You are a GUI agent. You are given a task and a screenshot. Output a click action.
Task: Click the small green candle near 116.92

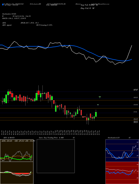(x=98, y=105)
